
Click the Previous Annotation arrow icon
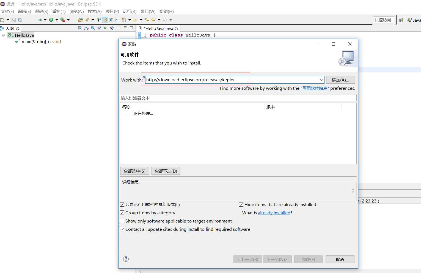[x=135, y=20]
